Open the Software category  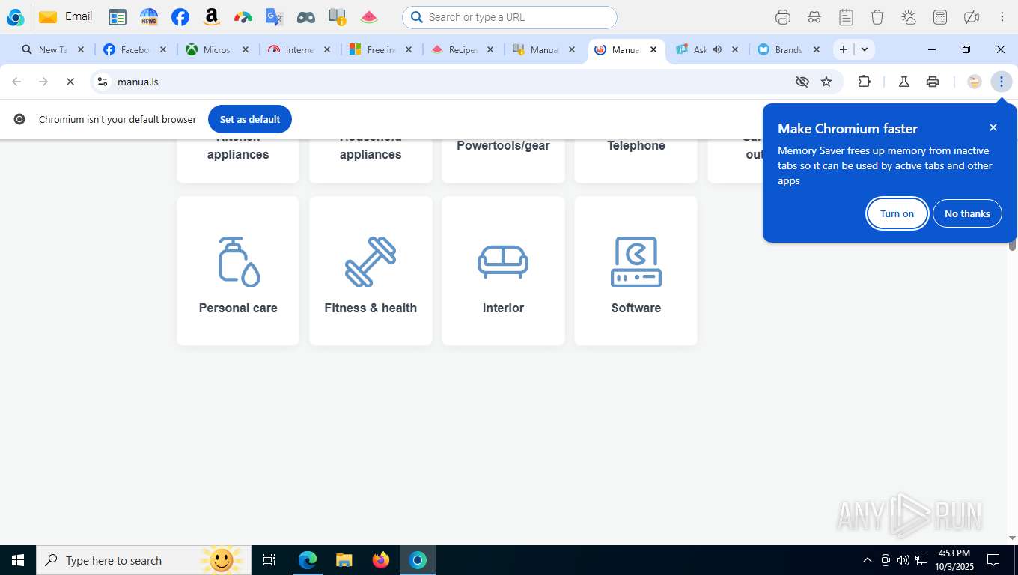[636, 271]
